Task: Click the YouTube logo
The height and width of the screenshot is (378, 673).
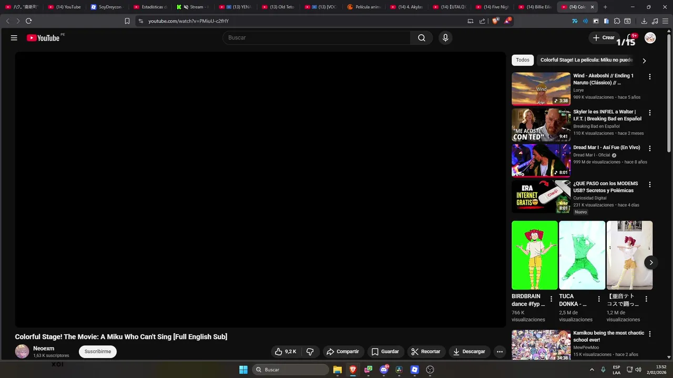Action: coord(43,38)
